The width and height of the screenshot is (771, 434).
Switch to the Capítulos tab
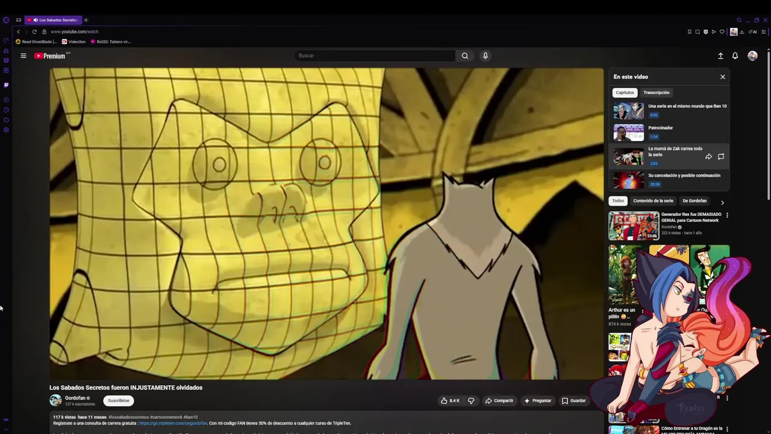pos(625,92)
